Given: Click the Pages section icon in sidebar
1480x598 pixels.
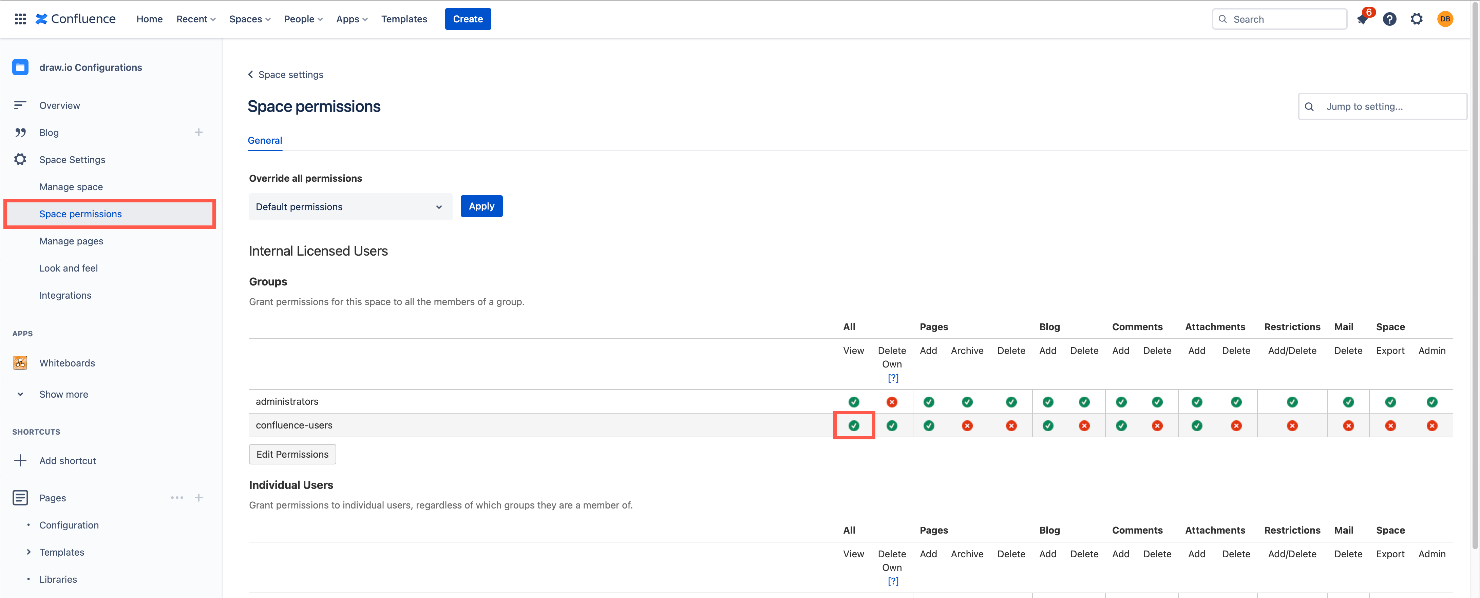Looking at the screenshot, I should pos(21,497).
